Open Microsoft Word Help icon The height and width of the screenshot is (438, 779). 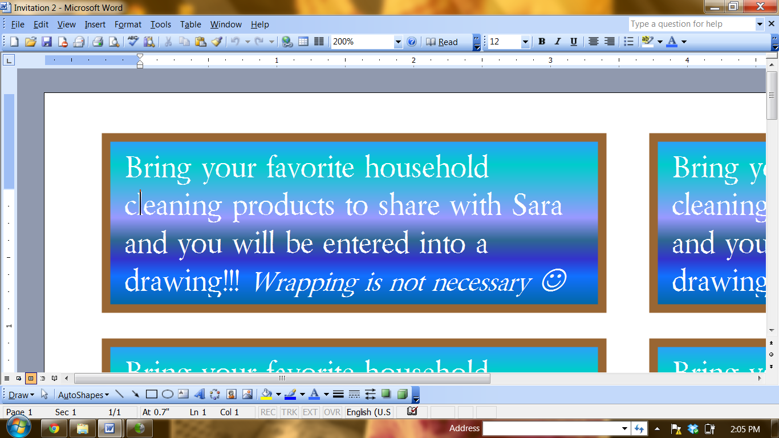click(x=412, y=42)
